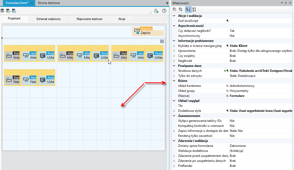Expand the Etykieta w ścieżce nawigacyjnej property
The image size is (294, 170).
coord(174,46)
